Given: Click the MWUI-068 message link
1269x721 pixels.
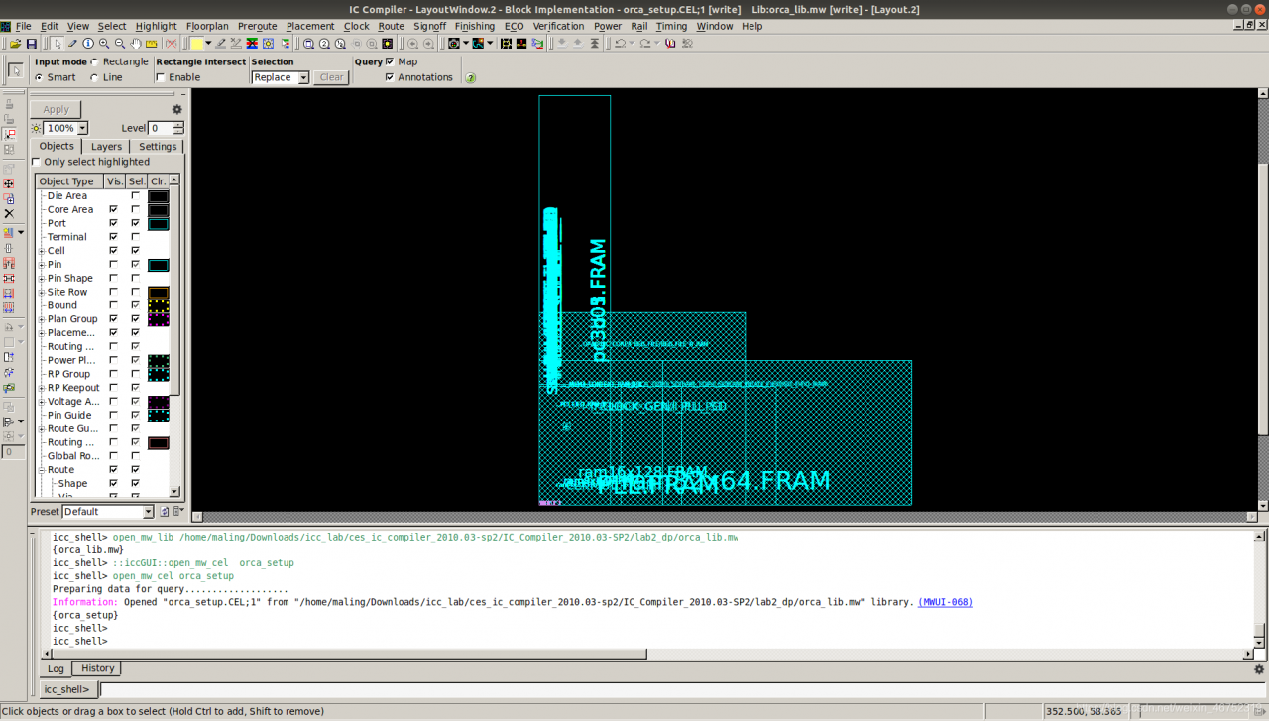Looking at the screenshot, I should [945, 602].
